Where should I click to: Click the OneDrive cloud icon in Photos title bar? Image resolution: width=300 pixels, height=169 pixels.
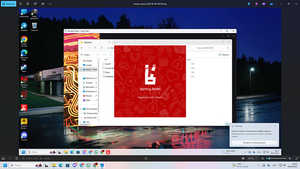[271, 4]
